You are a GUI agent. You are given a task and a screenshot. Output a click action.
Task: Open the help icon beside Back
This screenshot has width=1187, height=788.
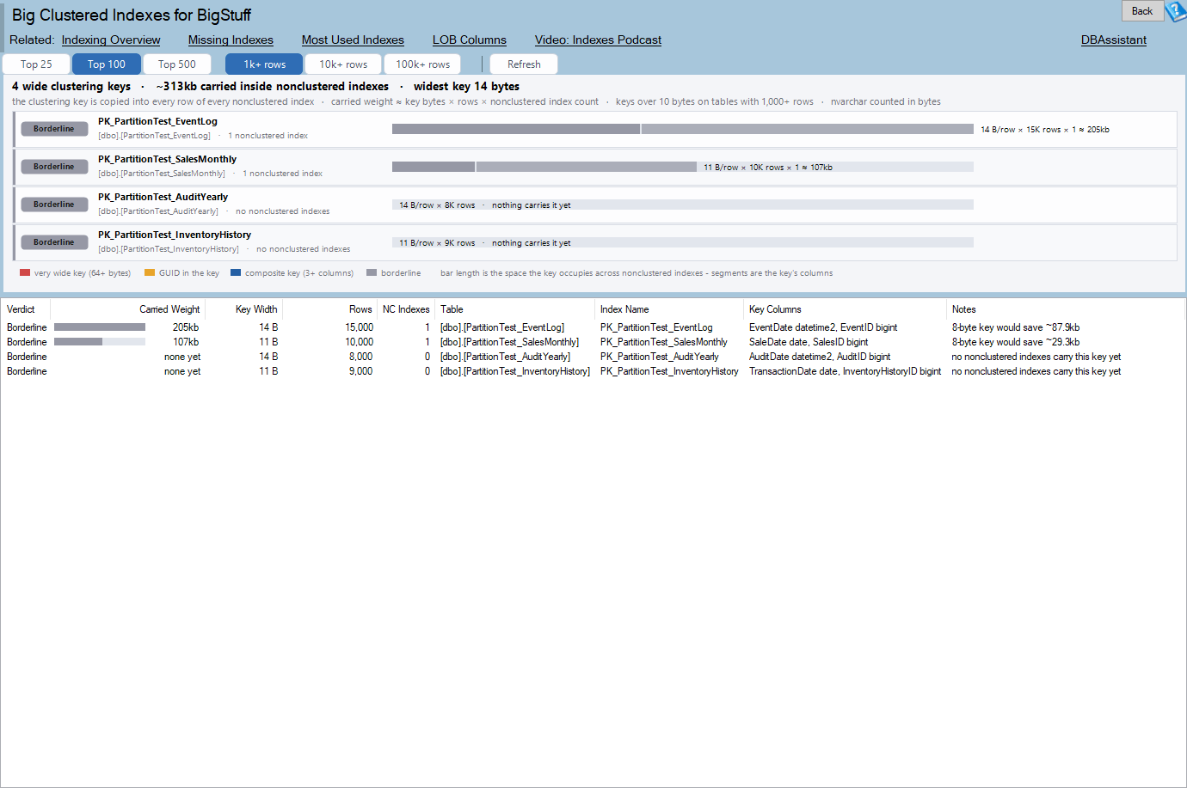click(x=1175, y=11)
